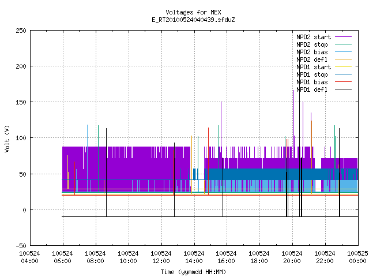Click the x-axis tick label 22:00
Screen dimensions: 369x277
[x=325, y=261]
